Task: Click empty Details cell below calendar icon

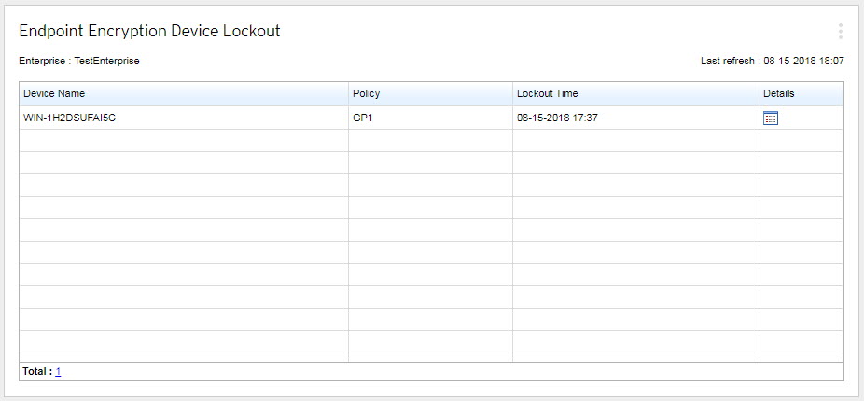Action: coord(800,141)
